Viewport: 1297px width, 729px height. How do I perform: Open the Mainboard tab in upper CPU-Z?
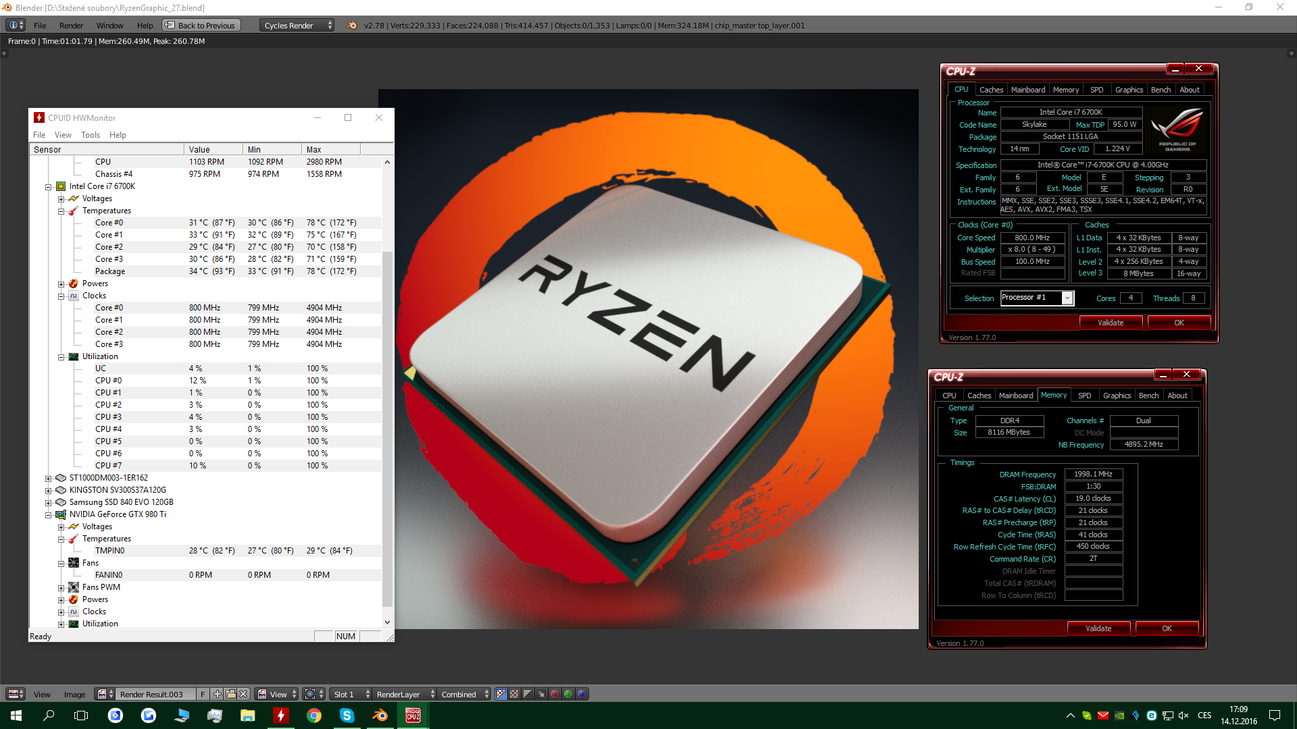click(1027, 90)
